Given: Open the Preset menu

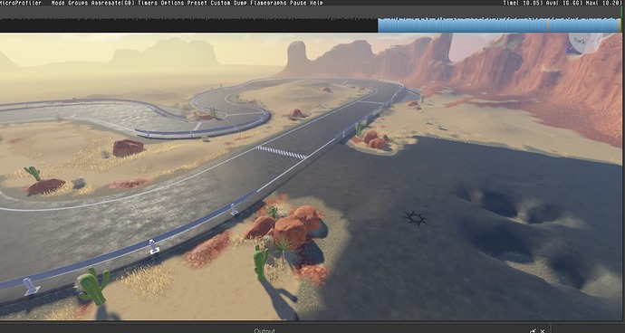Looking at the screenshot, I should point(197,3).
